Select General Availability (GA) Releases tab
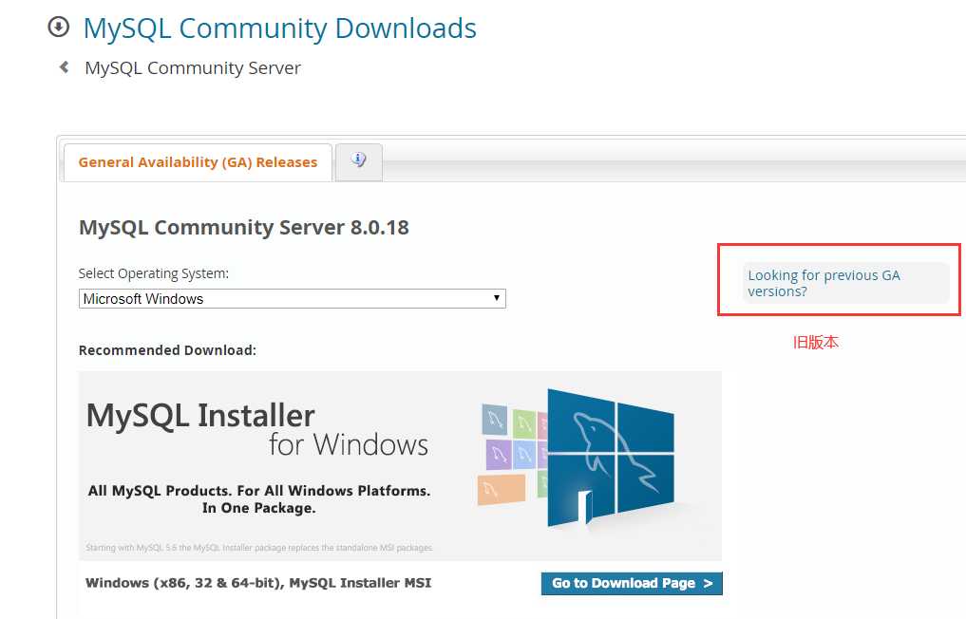966x619 pixels. (198, 162)
